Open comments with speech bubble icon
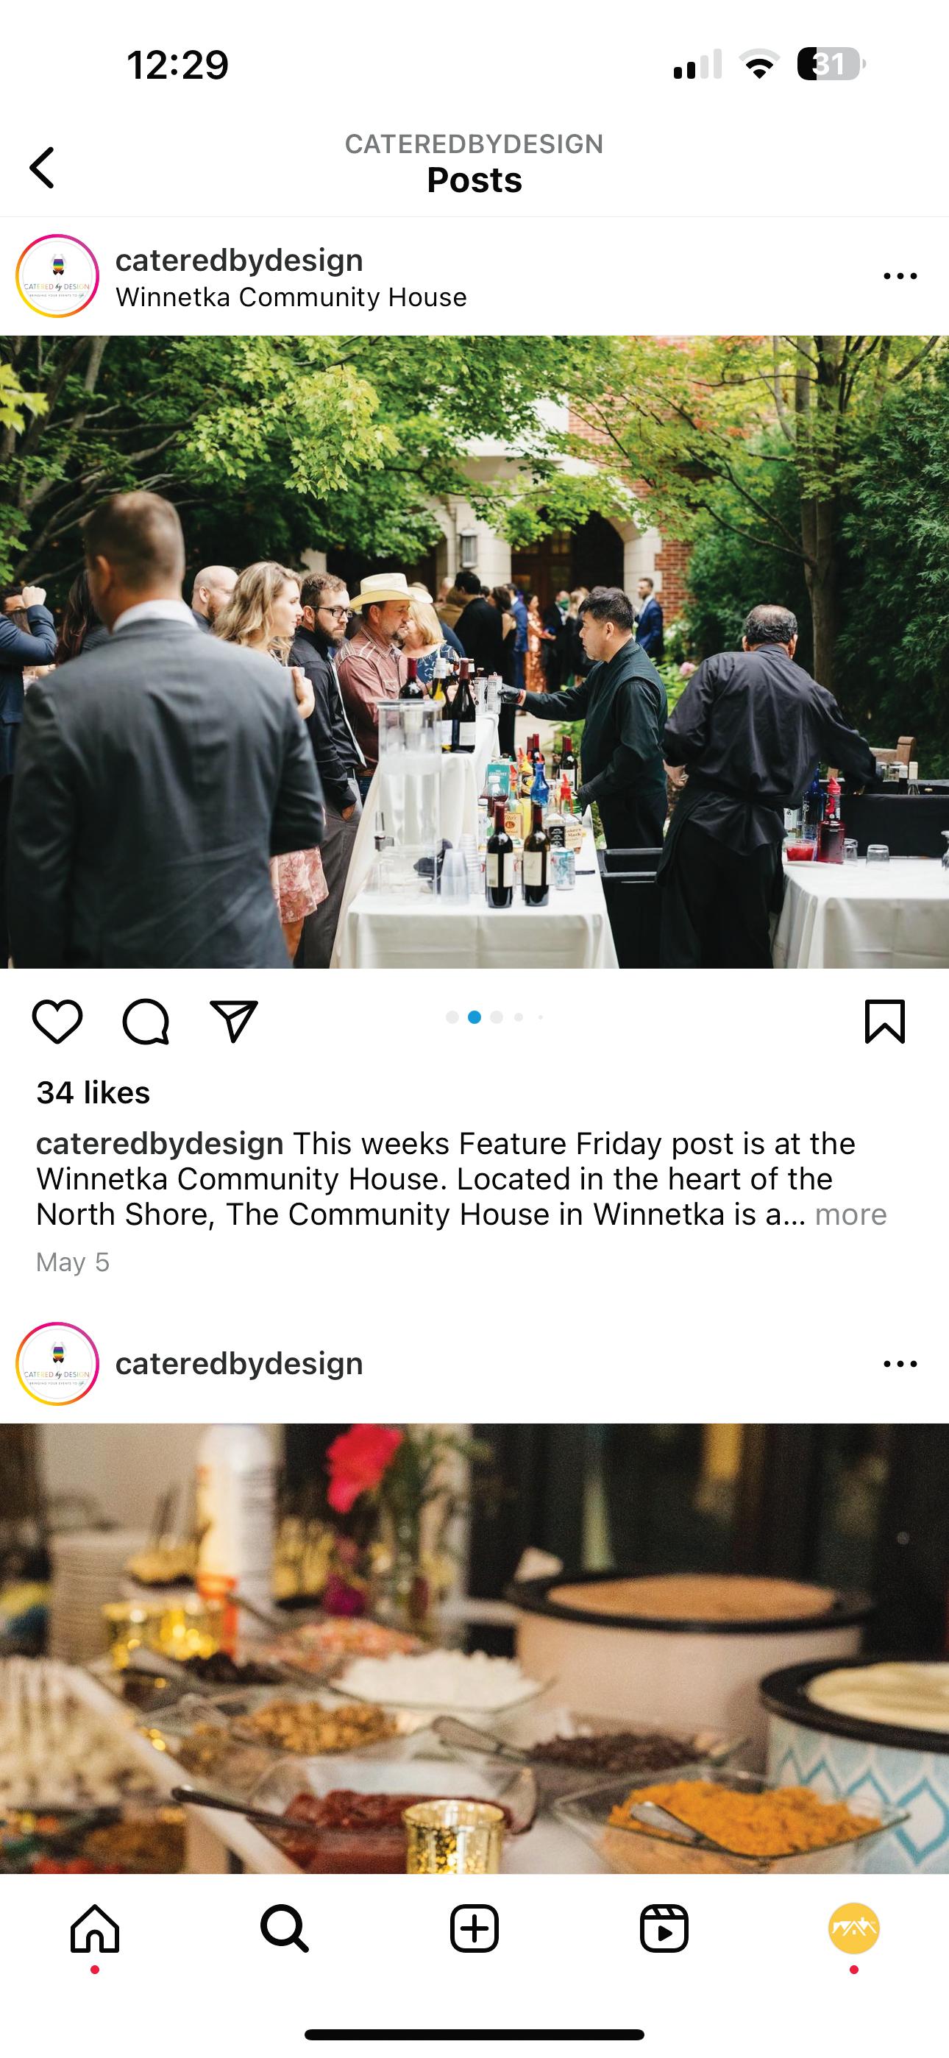Screen dimensions: 949x2058 click(x=146, y=1021)
